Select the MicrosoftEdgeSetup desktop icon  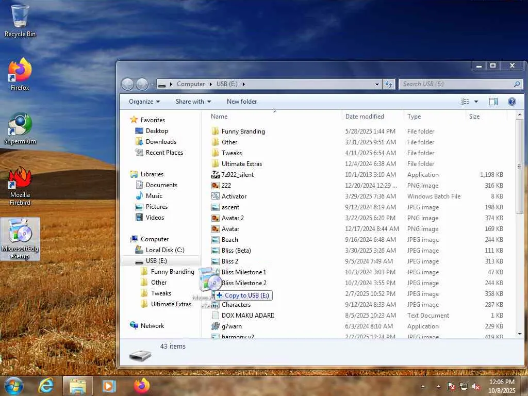tap(20, 238)
